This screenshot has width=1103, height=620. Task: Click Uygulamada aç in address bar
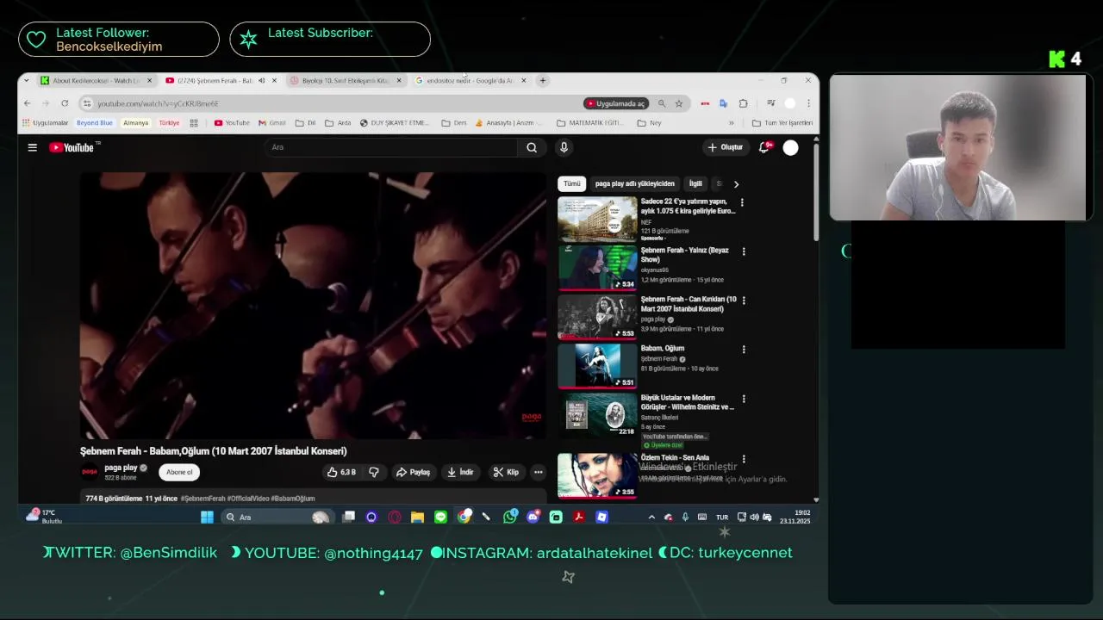click(615, 103)
